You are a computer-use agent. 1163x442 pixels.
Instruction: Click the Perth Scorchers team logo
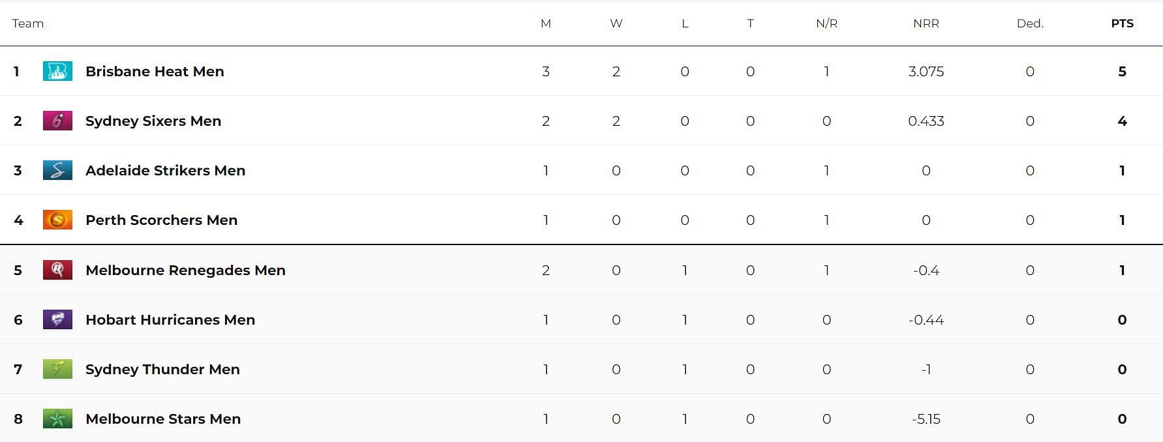[57, 220]
